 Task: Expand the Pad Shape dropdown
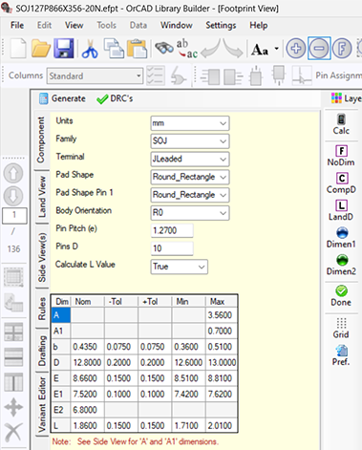coord(190,177)
